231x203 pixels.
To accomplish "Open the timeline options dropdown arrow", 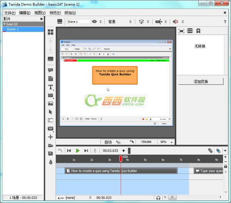I will (x=225, y=151).
